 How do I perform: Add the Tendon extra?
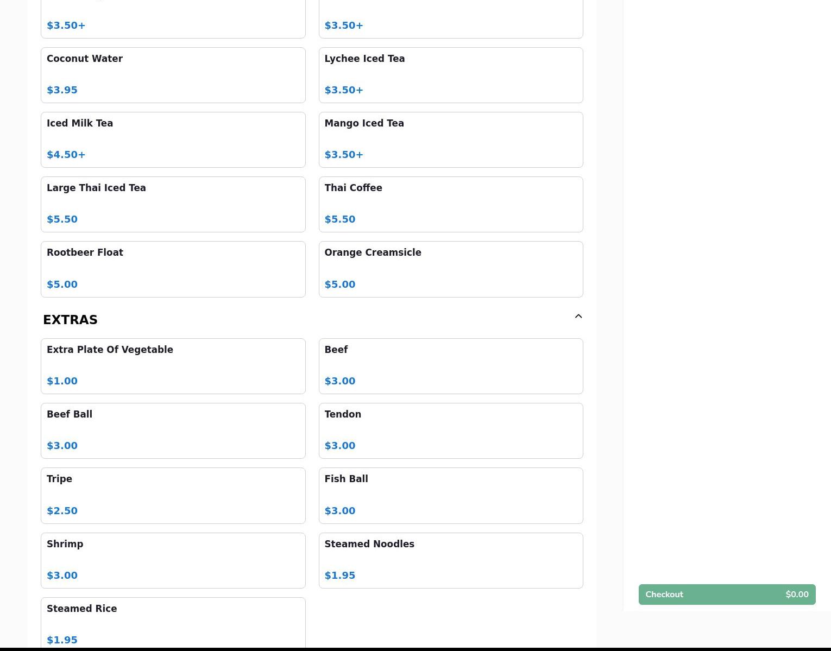coord(450,431)
